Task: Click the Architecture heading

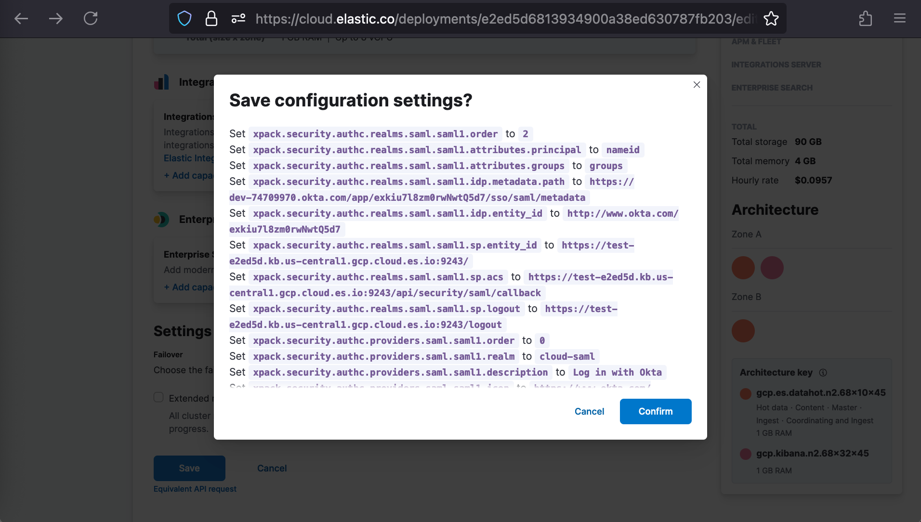Action: pyautogui.click(x=775, y=209)
